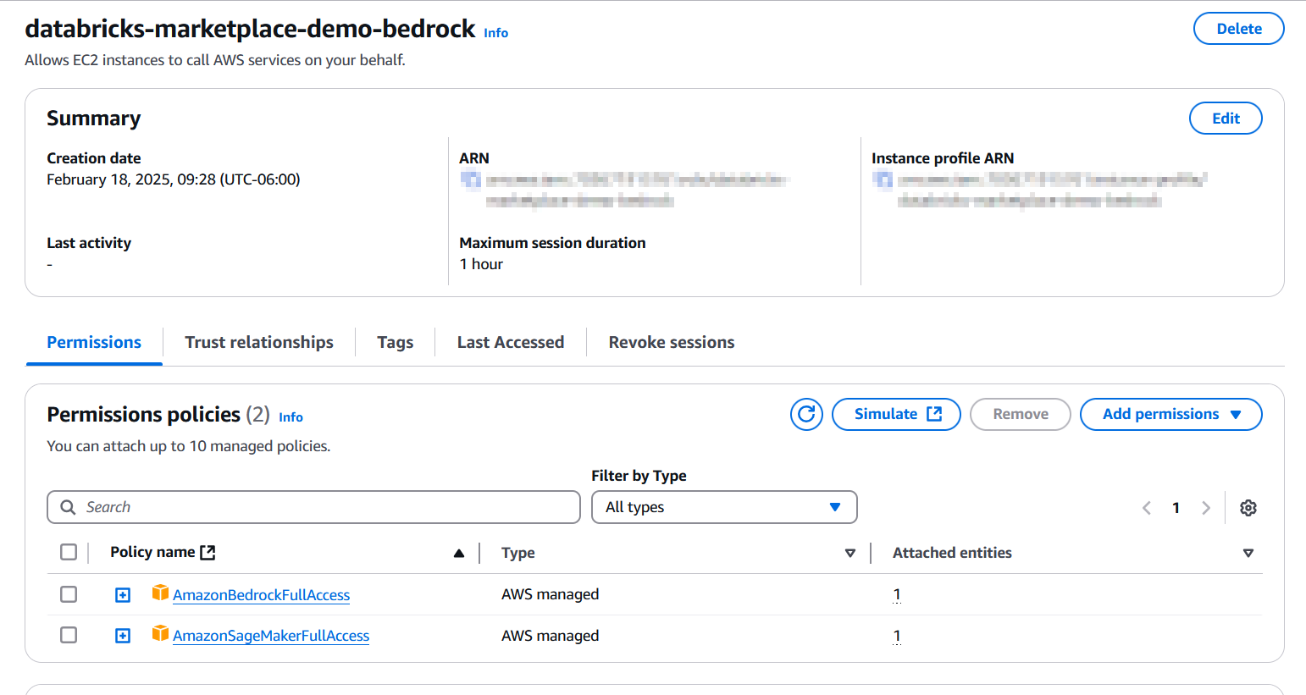Click the Attached entities sort arrow
Viewport: 1306px width, 695px height.
pos(1247,553)
